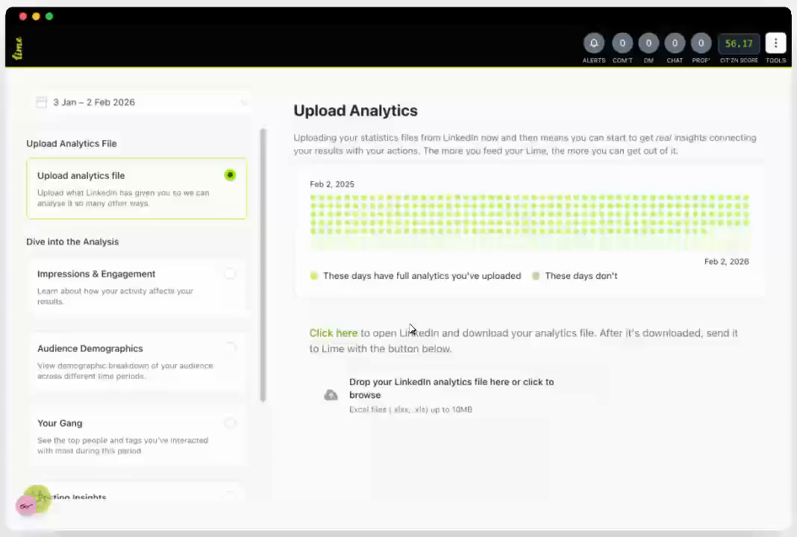Open the PROF' counter badge

click(701, 43)
